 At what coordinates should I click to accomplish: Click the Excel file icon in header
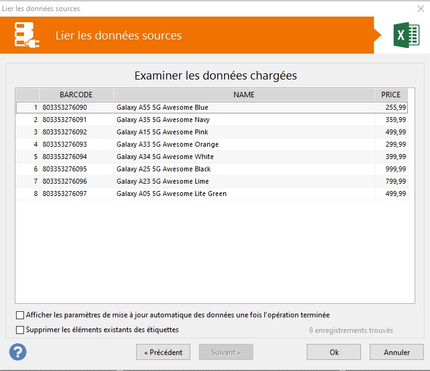coord(407,35)
